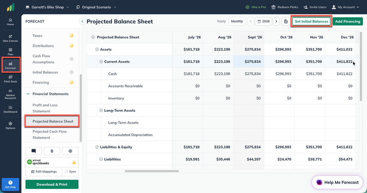Open Original Scenario dropdown
This screenshot has width=367, height=193.
pos(96,7)
